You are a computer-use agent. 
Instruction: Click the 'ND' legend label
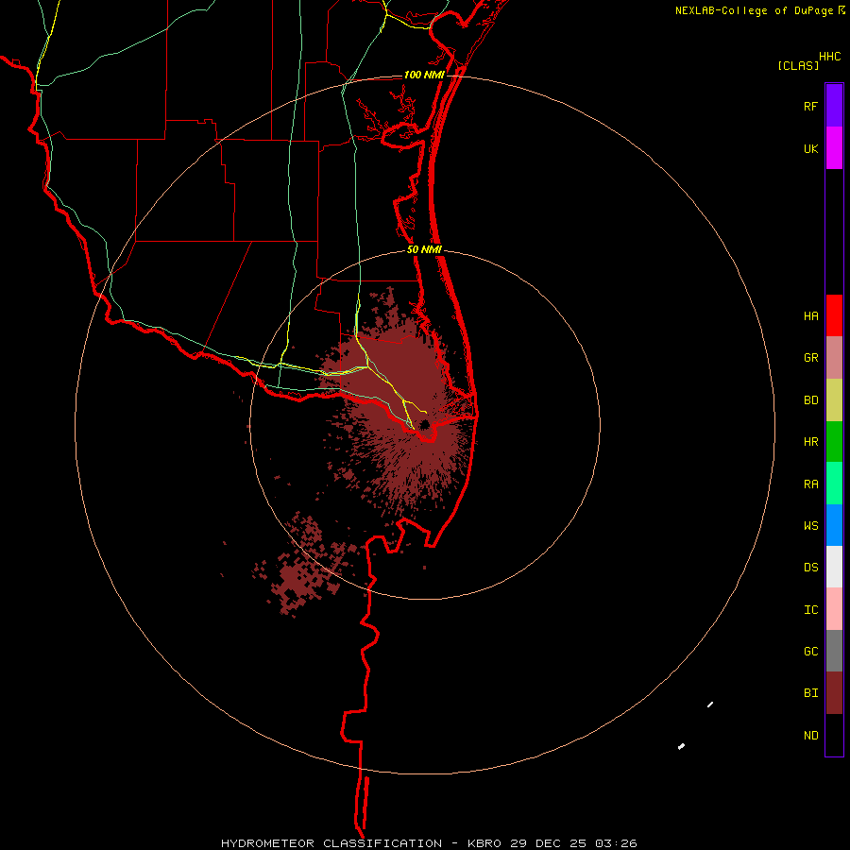pos(810,736)
